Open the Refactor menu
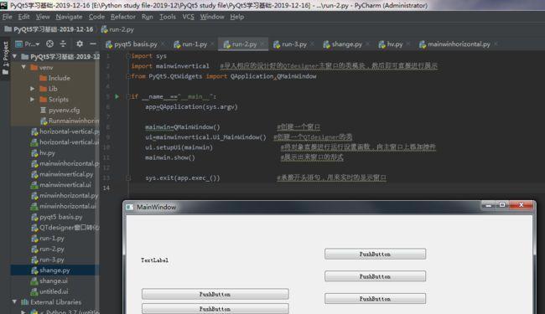Screen dimensions: 545x314 click(123, 17)
